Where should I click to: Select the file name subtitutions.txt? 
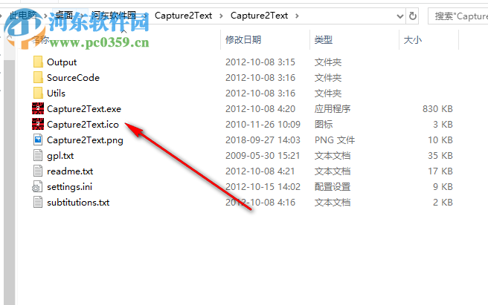pyautogui.click(x=78, y=202)
